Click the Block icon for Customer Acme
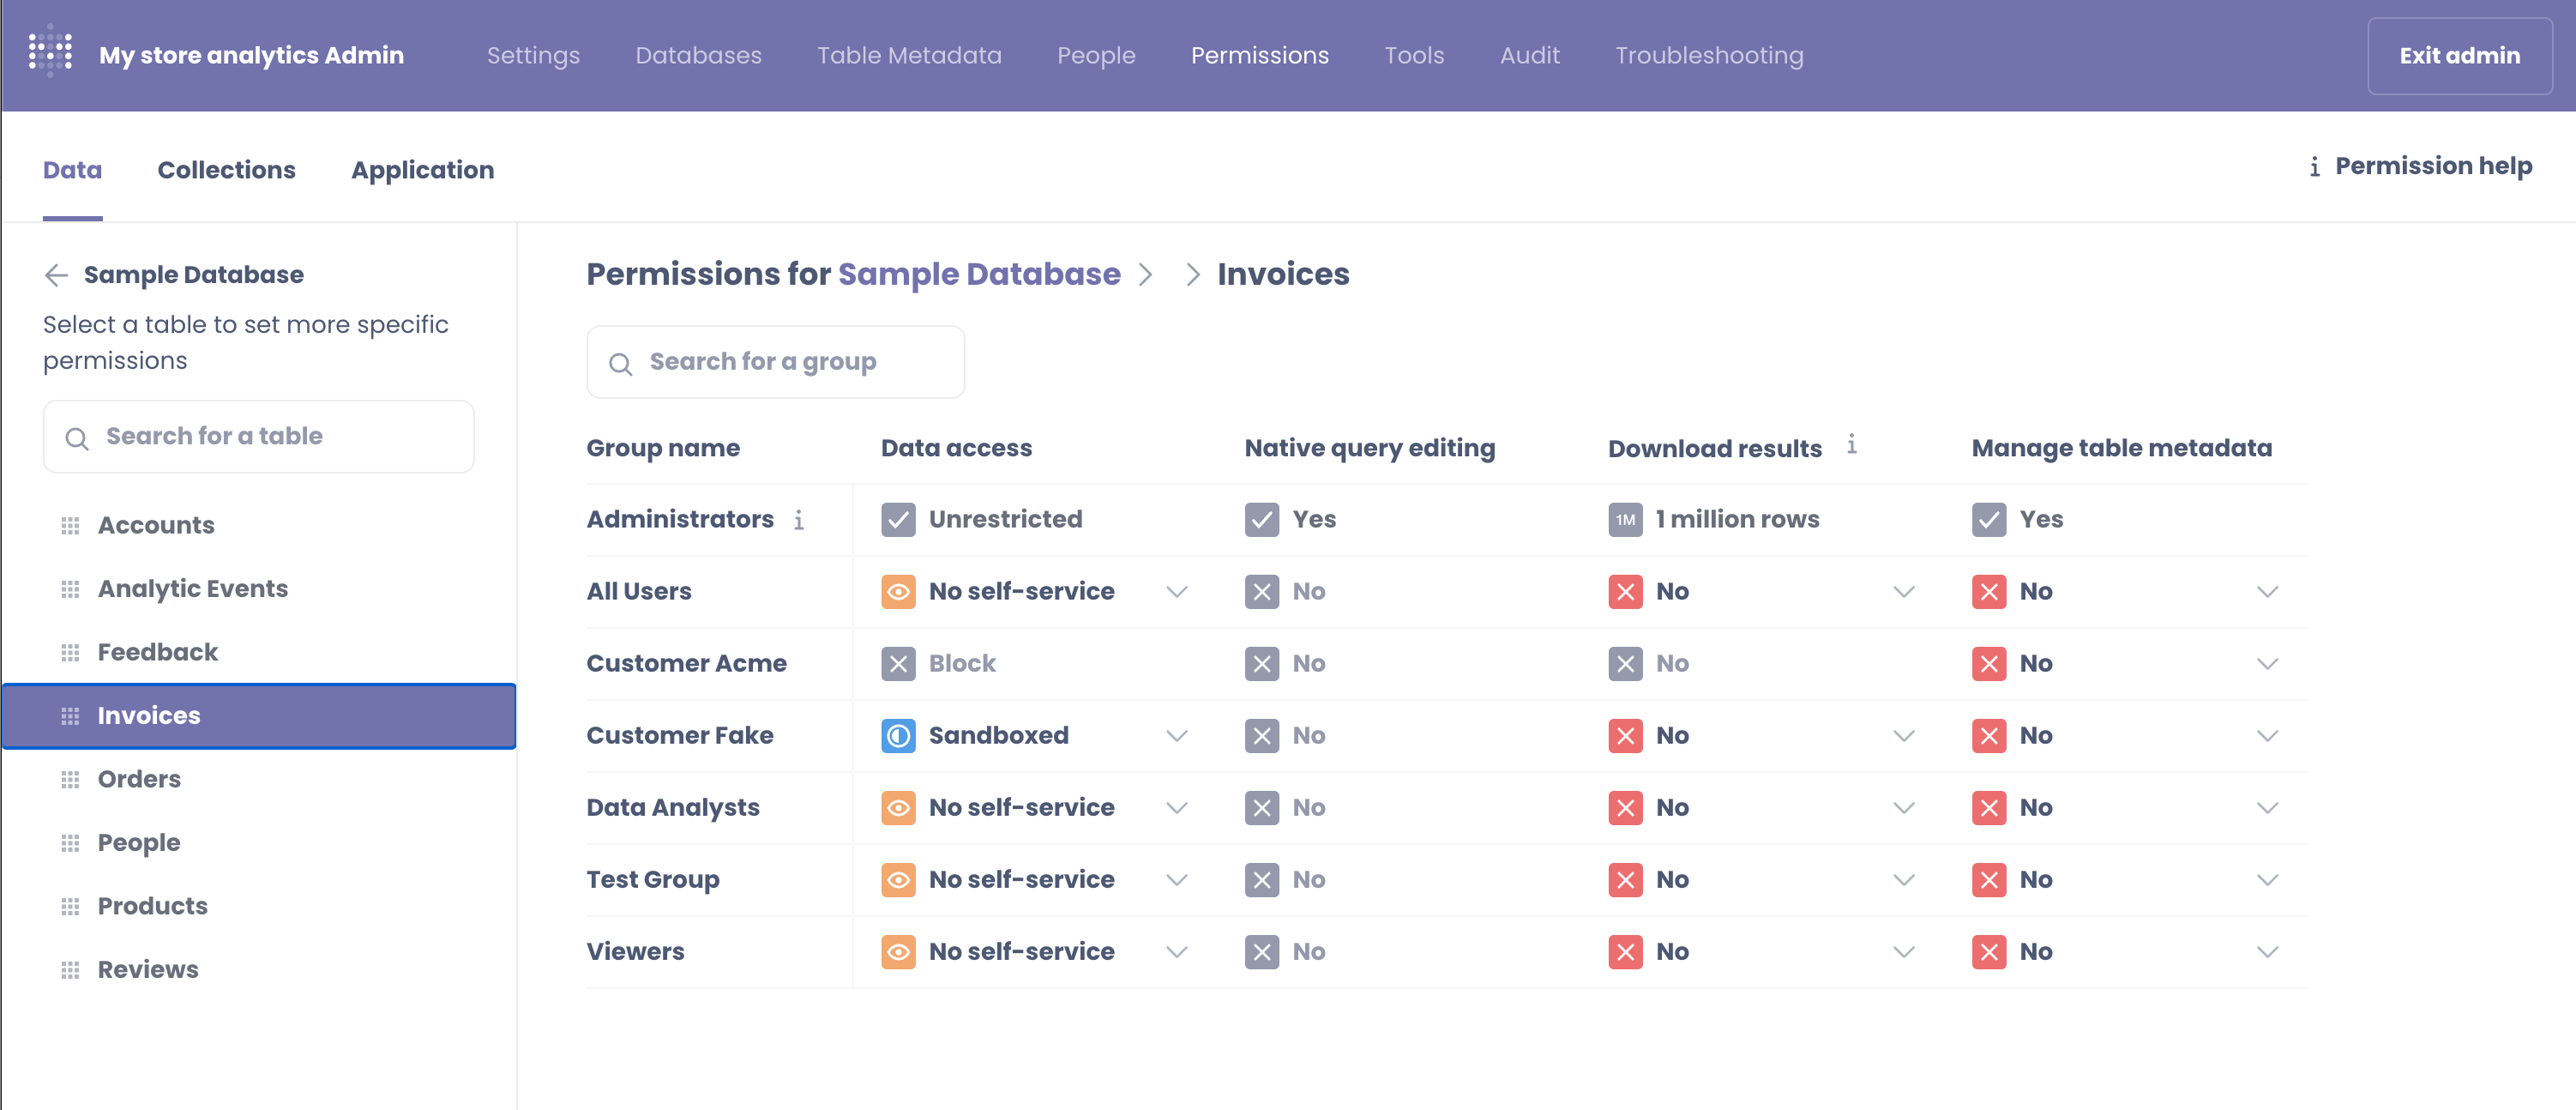The width and height of the screenshot is (2576, 1110). [x=898, y=663]
